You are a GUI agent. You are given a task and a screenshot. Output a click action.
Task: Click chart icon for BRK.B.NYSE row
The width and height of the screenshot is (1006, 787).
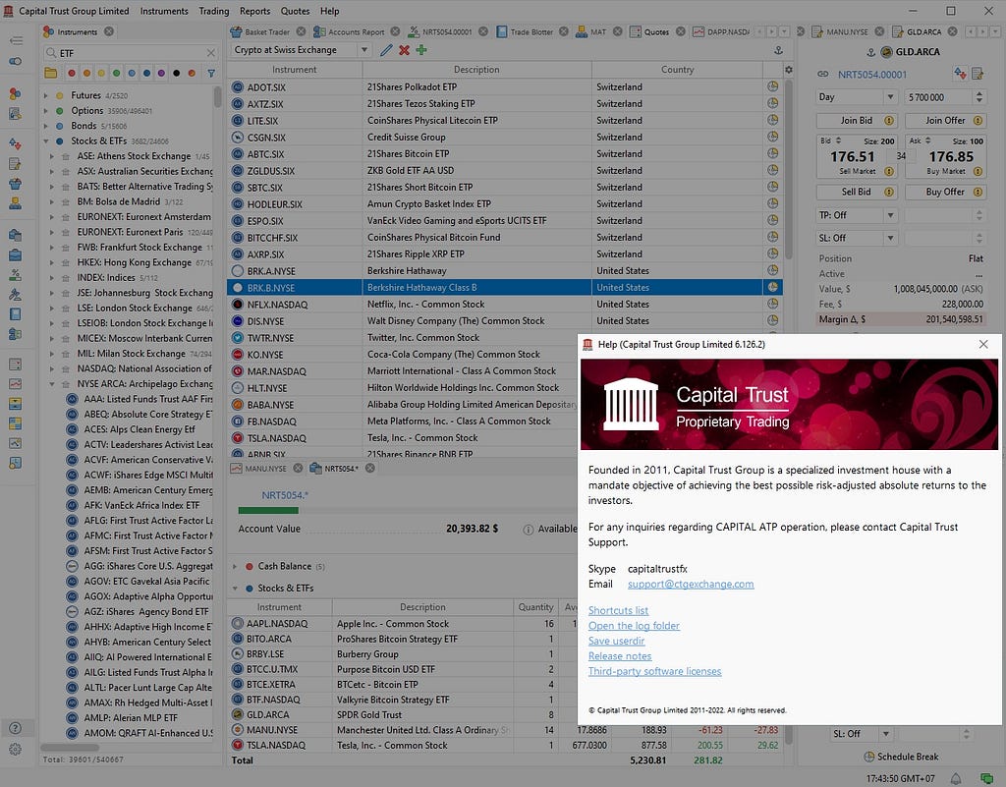[773, 287]
